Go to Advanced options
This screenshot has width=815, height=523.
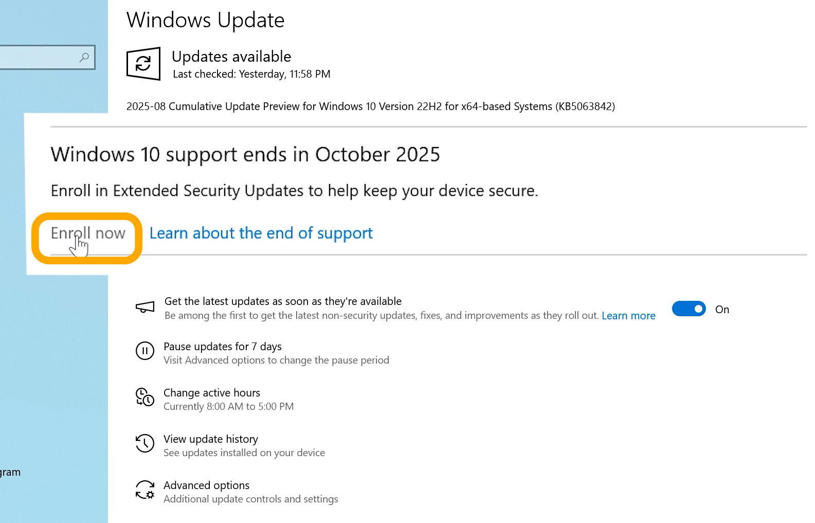[206, 485]
